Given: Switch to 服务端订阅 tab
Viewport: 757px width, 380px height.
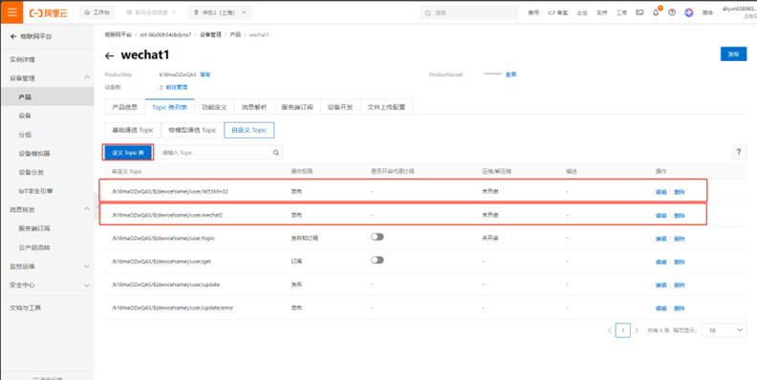Looking at the screenshot, I should 297,107.
